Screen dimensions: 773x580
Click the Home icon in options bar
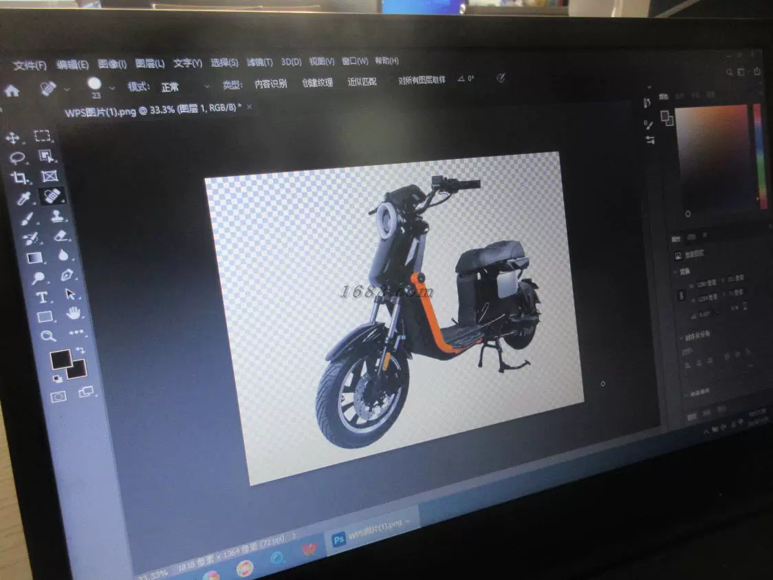(12, 91)
